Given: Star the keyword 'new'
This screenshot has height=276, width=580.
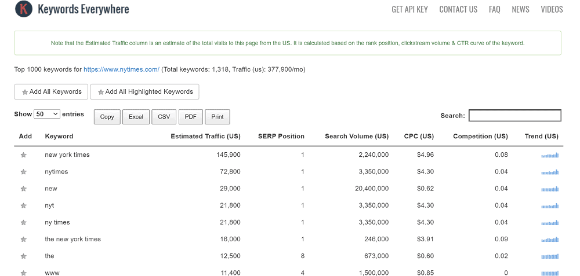Looking at the screenshot, I should click(x=24, y=189).
